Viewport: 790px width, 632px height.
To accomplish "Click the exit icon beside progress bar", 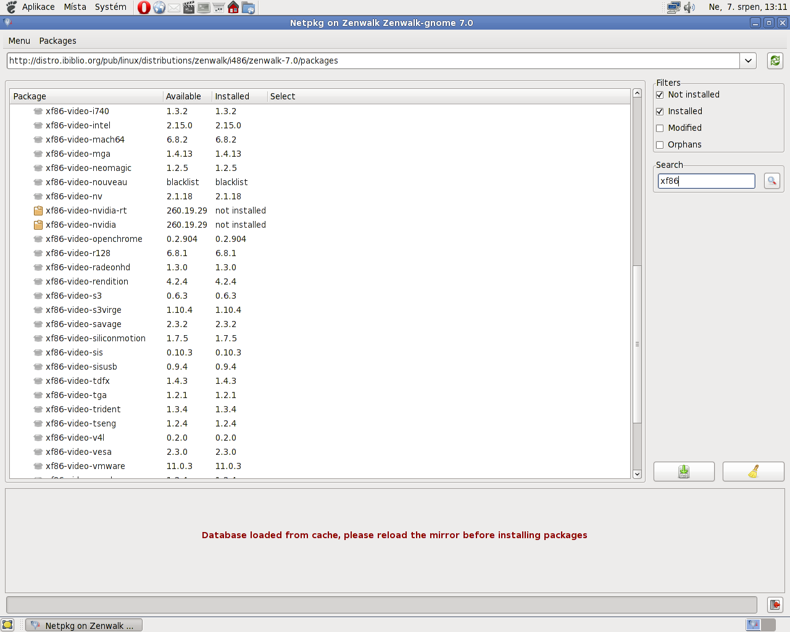I will [x=775, y=605].
